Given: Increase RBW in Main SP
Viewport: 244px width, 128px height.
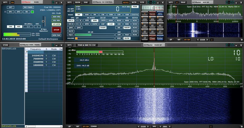Looking at the screenshot, I should pyautogui.click(x=170, y=126).
